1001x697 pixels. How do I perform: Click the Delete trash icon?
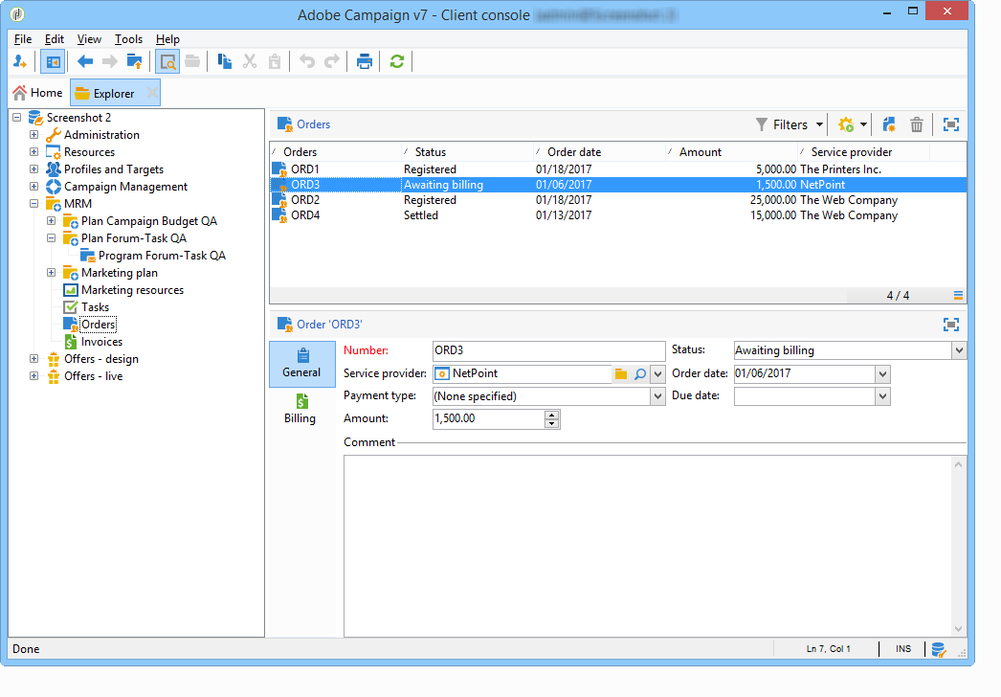coord(917,124)
